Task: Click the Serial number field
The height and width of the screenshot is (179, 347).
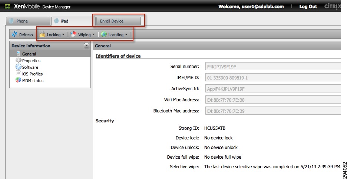Action: (273, 67)
